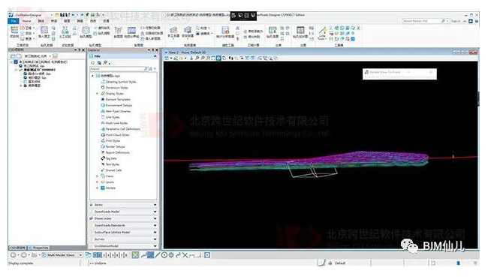Select the Text Styles item
The height and width of the screenshot is (277, 488).
113,164
